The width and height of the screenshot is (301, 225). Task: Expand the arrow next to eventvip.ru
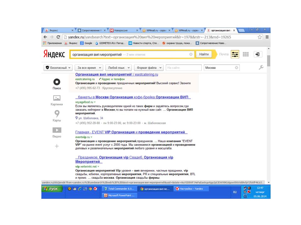91,137
